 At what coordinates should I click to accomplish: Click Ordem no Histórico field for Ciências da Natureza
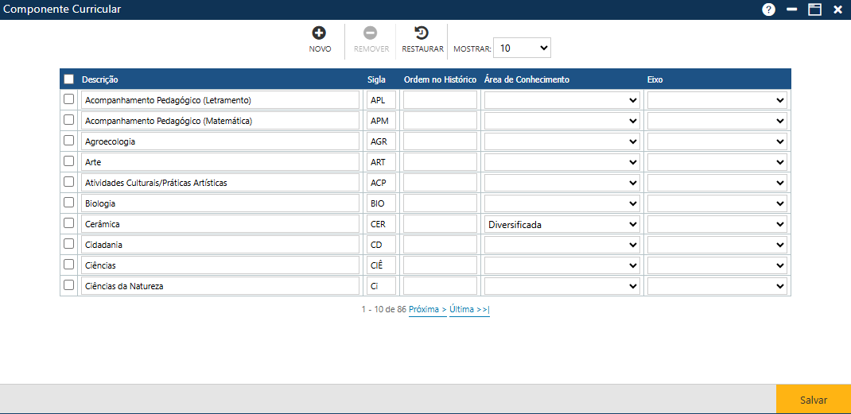coord(440,285)
